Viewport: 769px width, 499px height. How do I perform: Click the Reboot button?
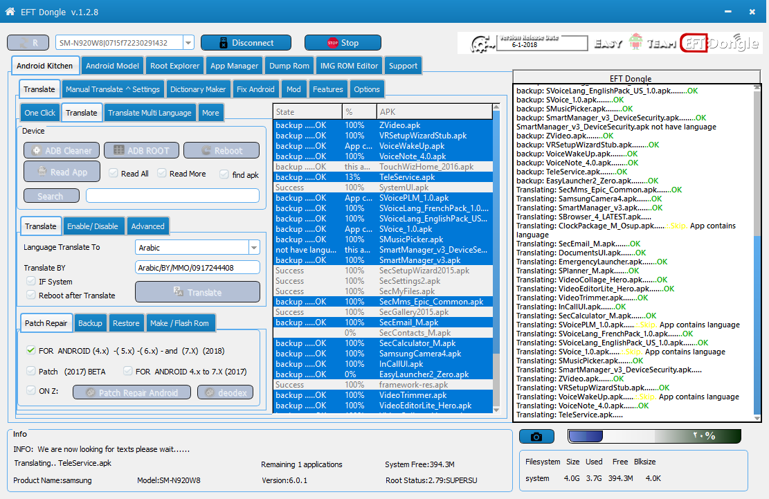(x=221, y=150)
